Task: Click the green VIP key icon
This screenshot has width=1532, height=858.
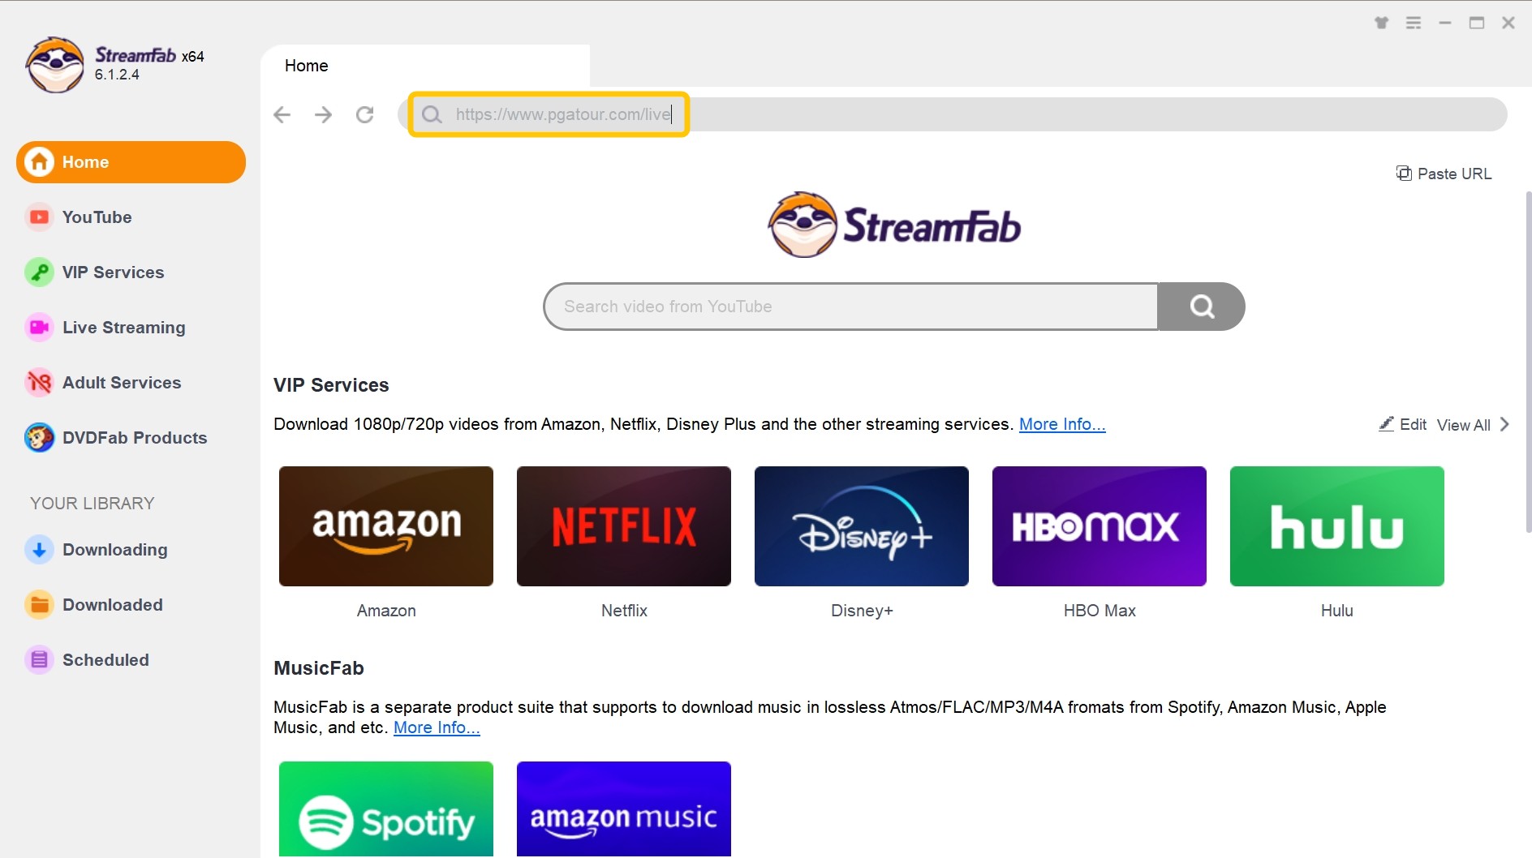Action: 39,272
